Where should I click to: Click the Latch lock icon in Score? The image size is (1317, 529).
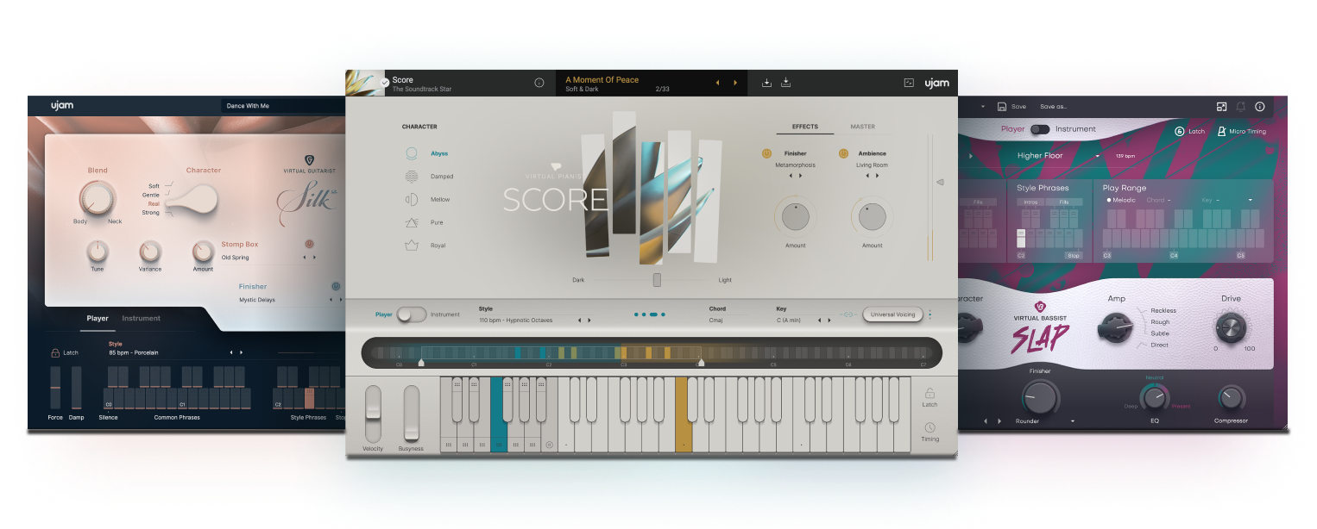tap(929, 393)
